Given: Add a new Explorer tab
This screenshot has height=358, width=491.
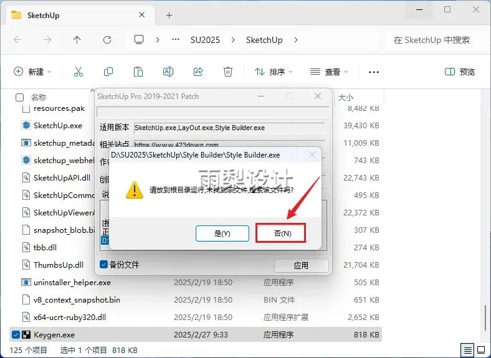Looking at the screenshot, I should tap(169, 15).
